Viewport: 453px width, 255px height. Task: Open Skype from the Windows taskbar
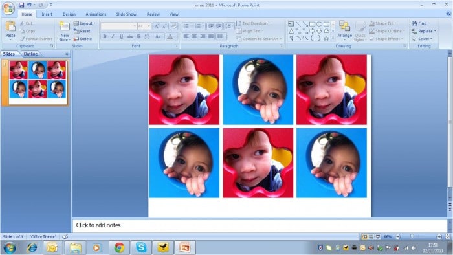[141, 247]
